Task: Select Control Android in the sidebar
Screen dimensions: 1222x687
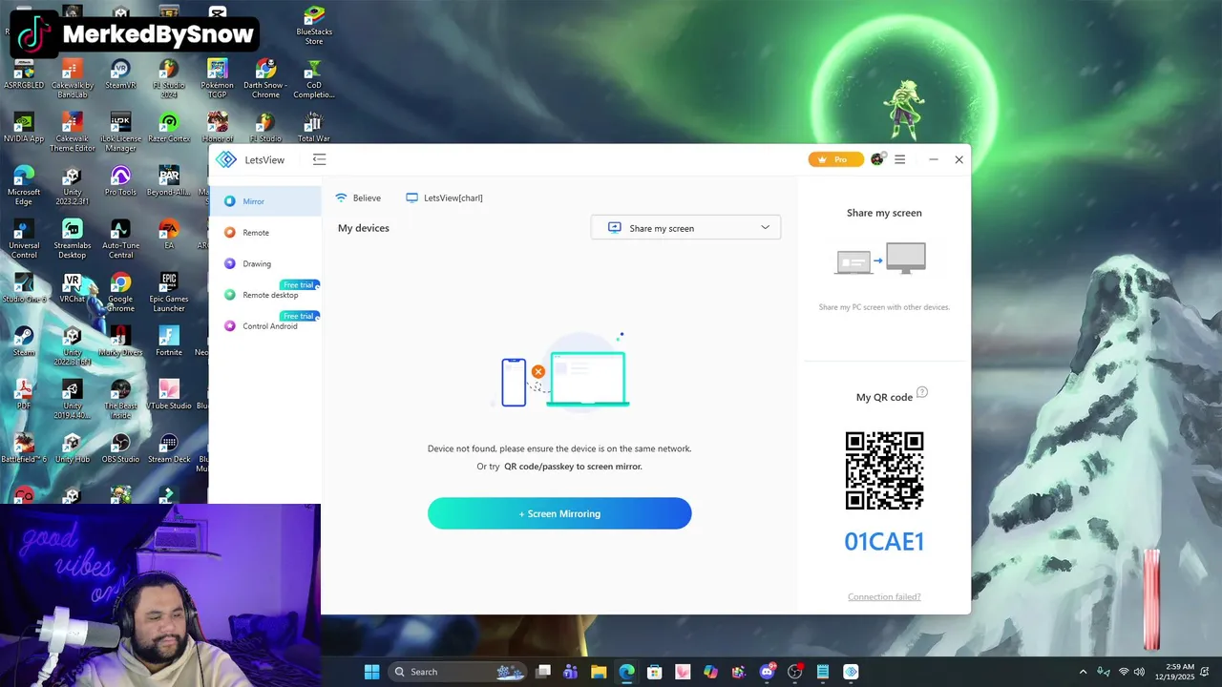Action: pos(265,326)
